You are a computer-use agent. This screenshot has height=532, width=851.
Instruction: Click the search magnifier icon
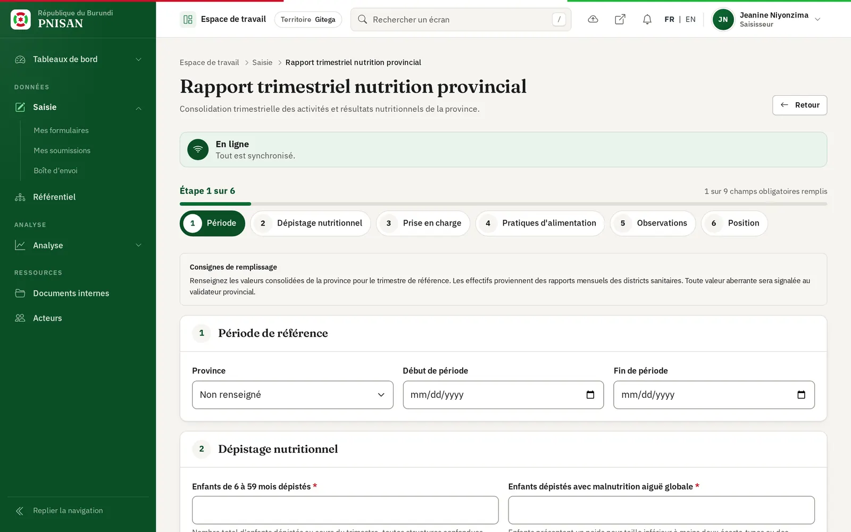pos(363,20)
